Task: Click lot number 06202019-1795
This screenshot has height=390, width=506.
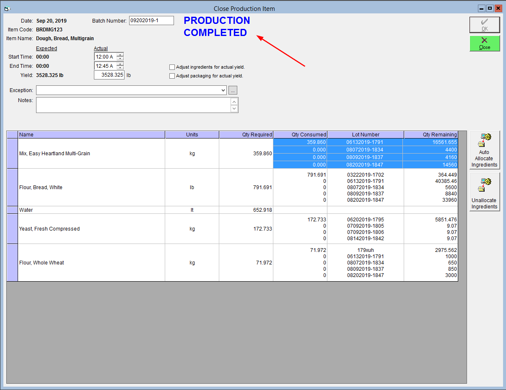Action: (x=366, y=220)
